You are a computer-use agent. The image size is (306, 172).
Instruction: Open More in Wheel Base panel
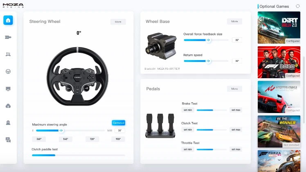(x=234, y=21)
